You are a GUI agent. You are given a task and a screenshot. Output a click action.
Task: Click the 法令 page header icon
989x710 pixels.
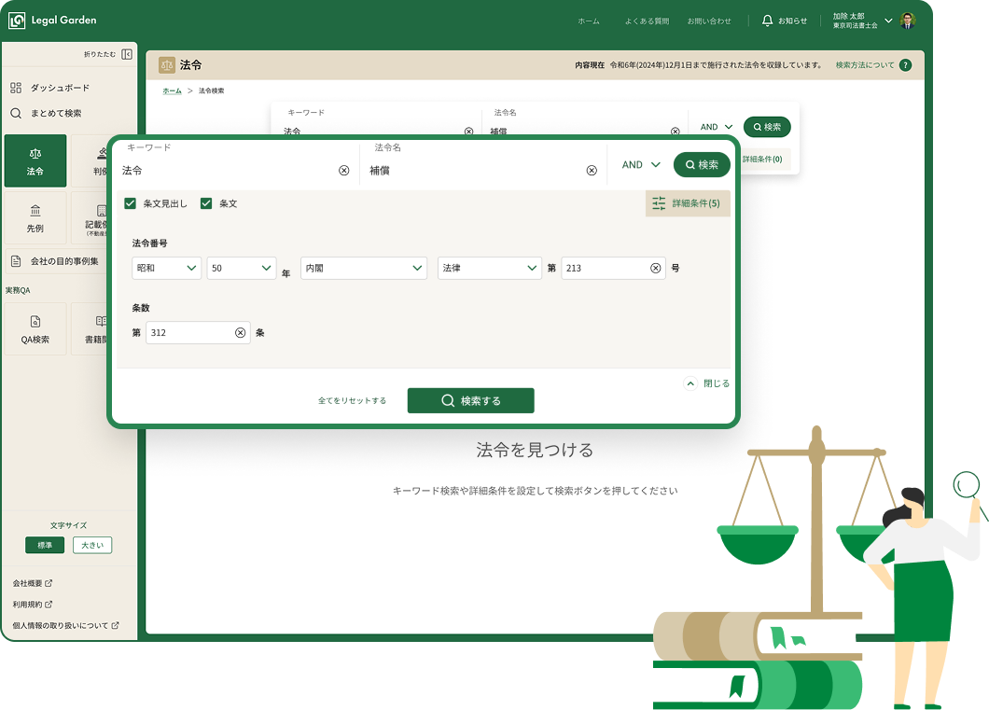point(166,65)
